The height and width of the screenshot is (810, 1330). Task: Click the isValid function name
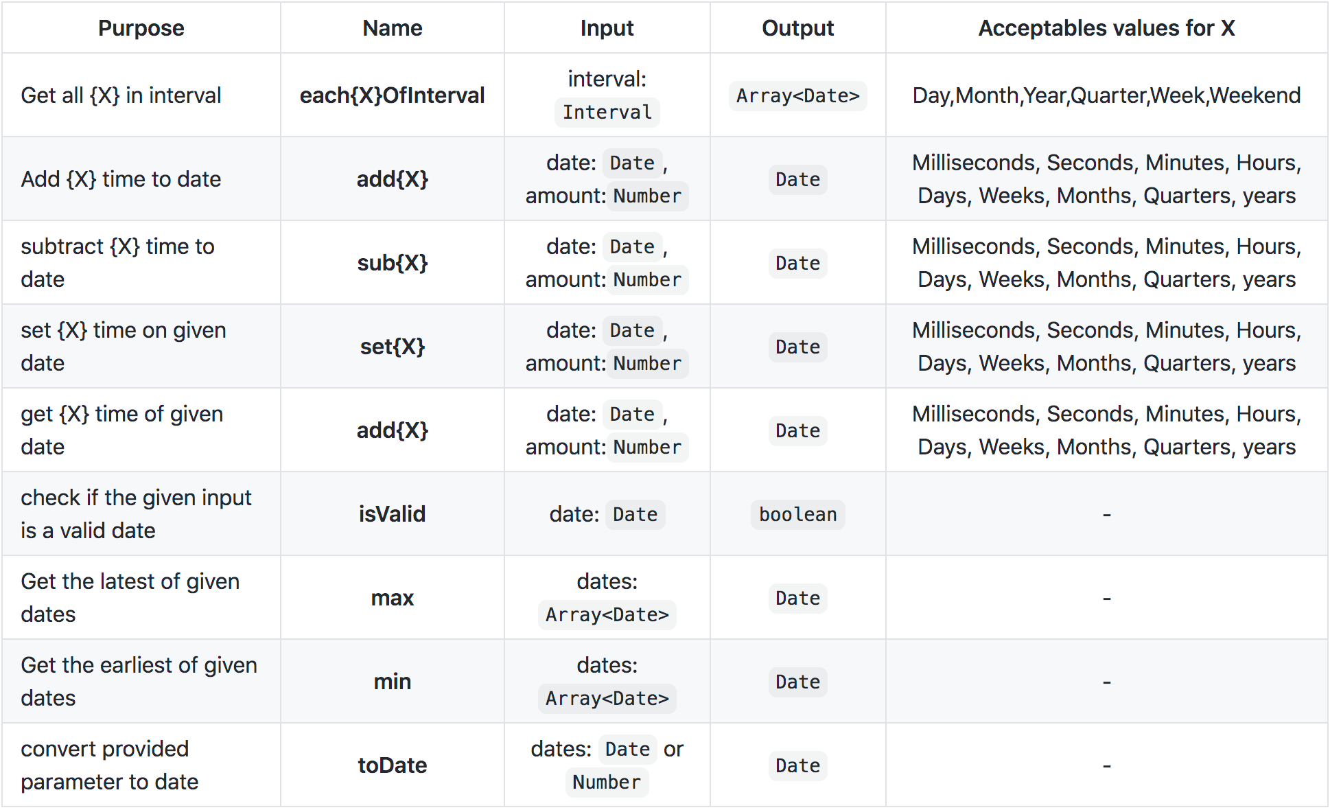pos(392,514)
